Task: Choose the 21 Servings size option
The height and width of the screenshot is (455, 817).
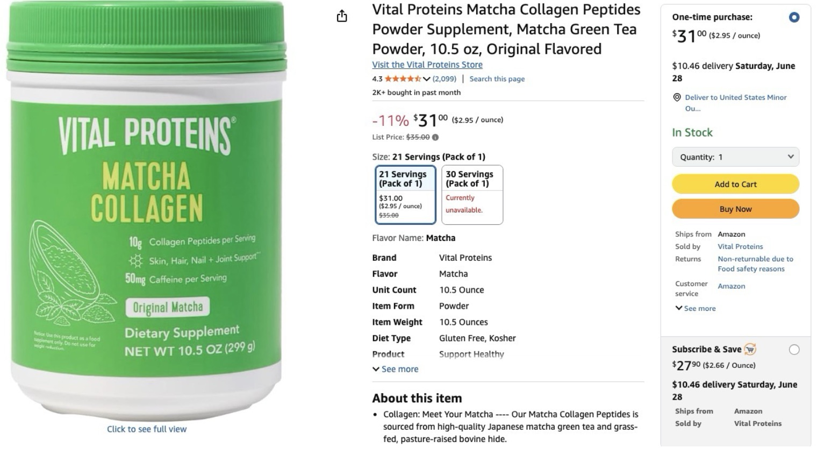Action: pyautogui.click(x=405, y=194)
